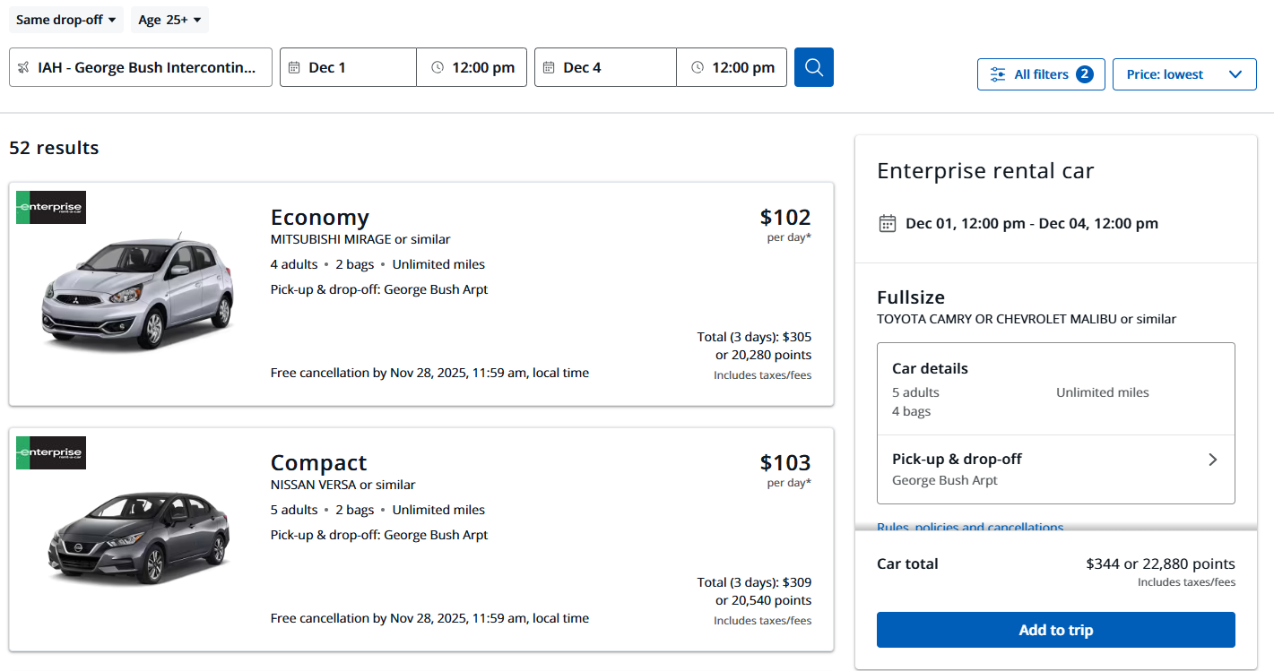Click the clock icon in drop-off time
Image resolution: width=1274 pixels, height=671 pixels.
click(x=698, y=68)
